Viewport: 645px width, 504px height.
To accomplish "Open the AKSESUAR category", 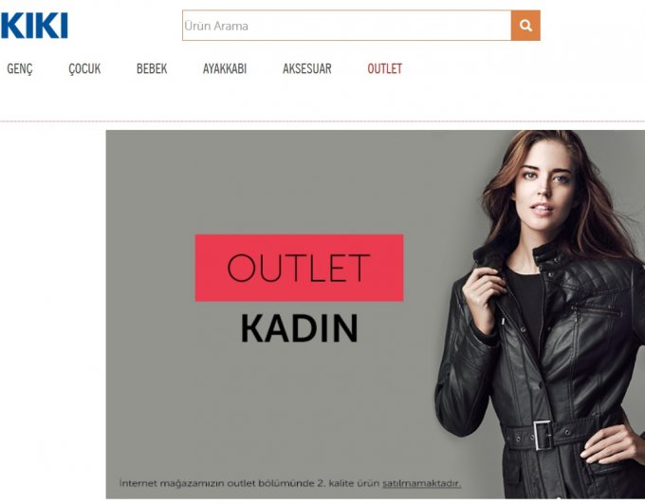I will [307, 68].
